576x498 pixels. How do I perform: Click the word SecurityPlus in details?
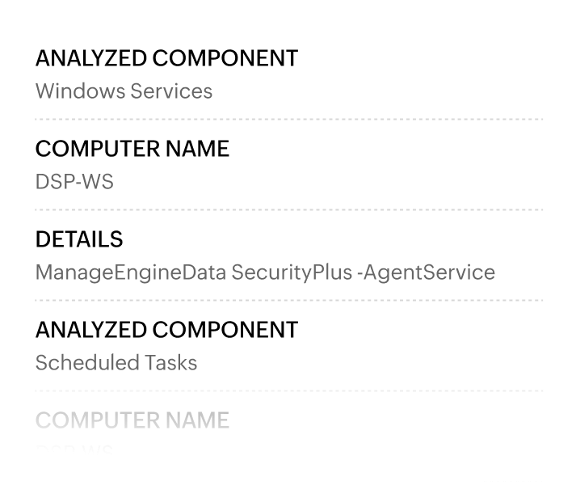pos(291,272)
